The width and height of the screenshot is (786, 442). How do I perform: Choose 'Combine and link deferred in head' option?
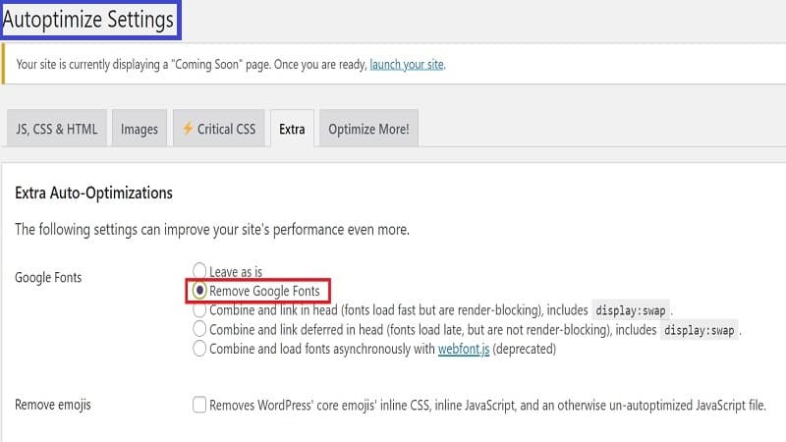200,329
